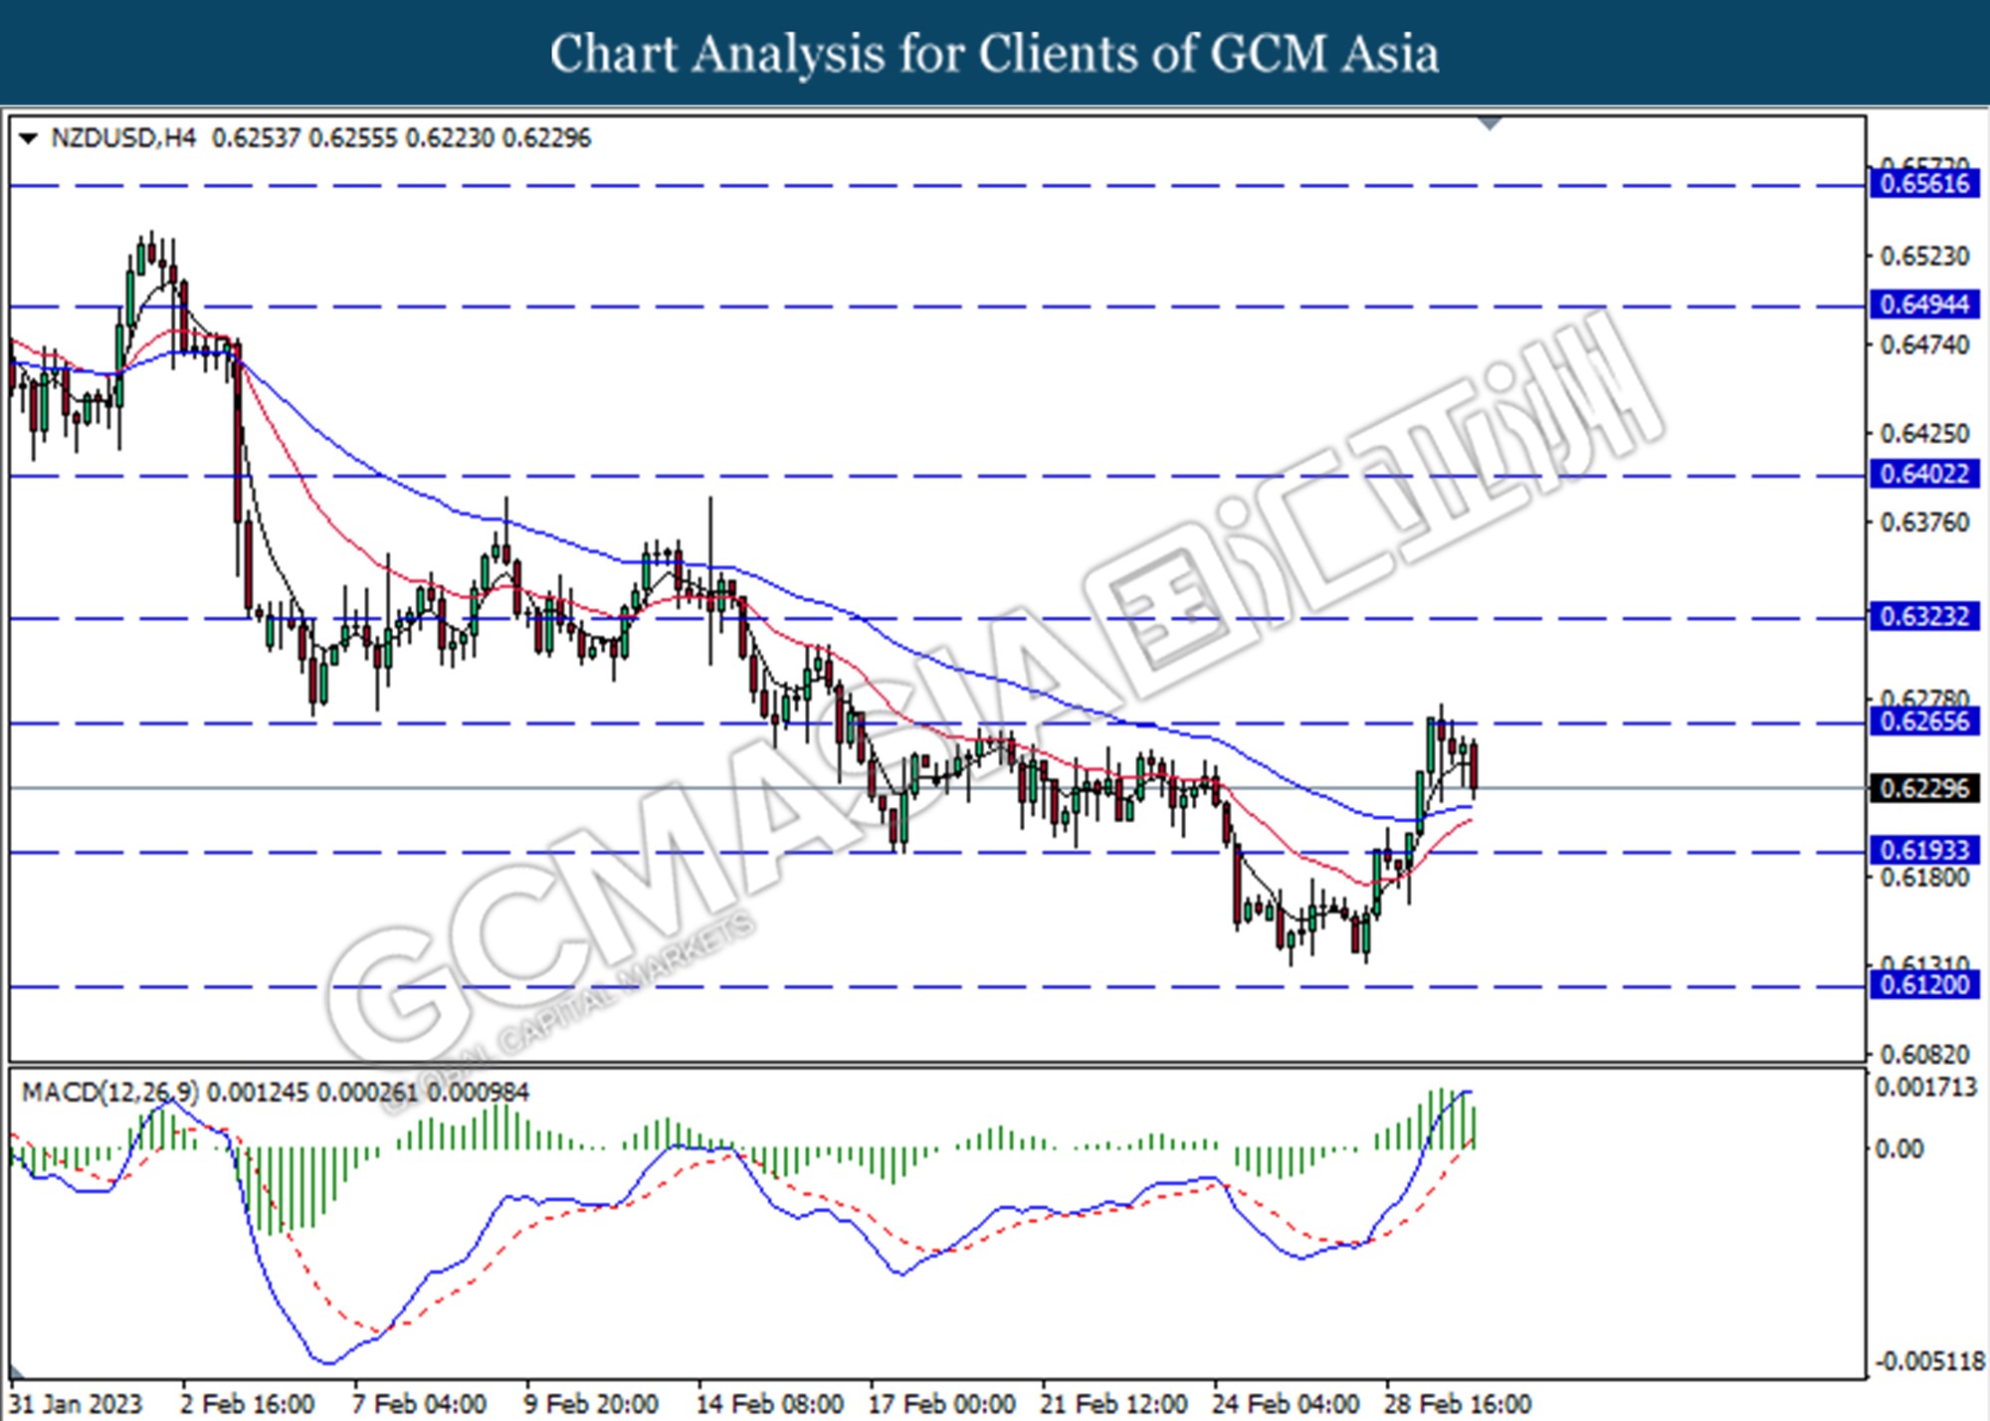This screenshot has height=1421, width=1990.
Task: Select the 0.63232 price level label
Action: click(1925, 617)
